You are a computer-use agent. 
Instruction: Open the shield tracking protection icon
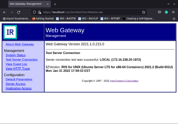click(x=34, y=12)
